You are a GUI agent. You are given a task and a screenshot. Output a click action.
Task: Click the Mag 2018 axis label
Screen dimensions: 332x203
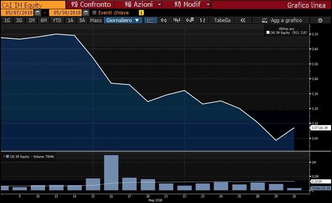[x=155, y=200]
